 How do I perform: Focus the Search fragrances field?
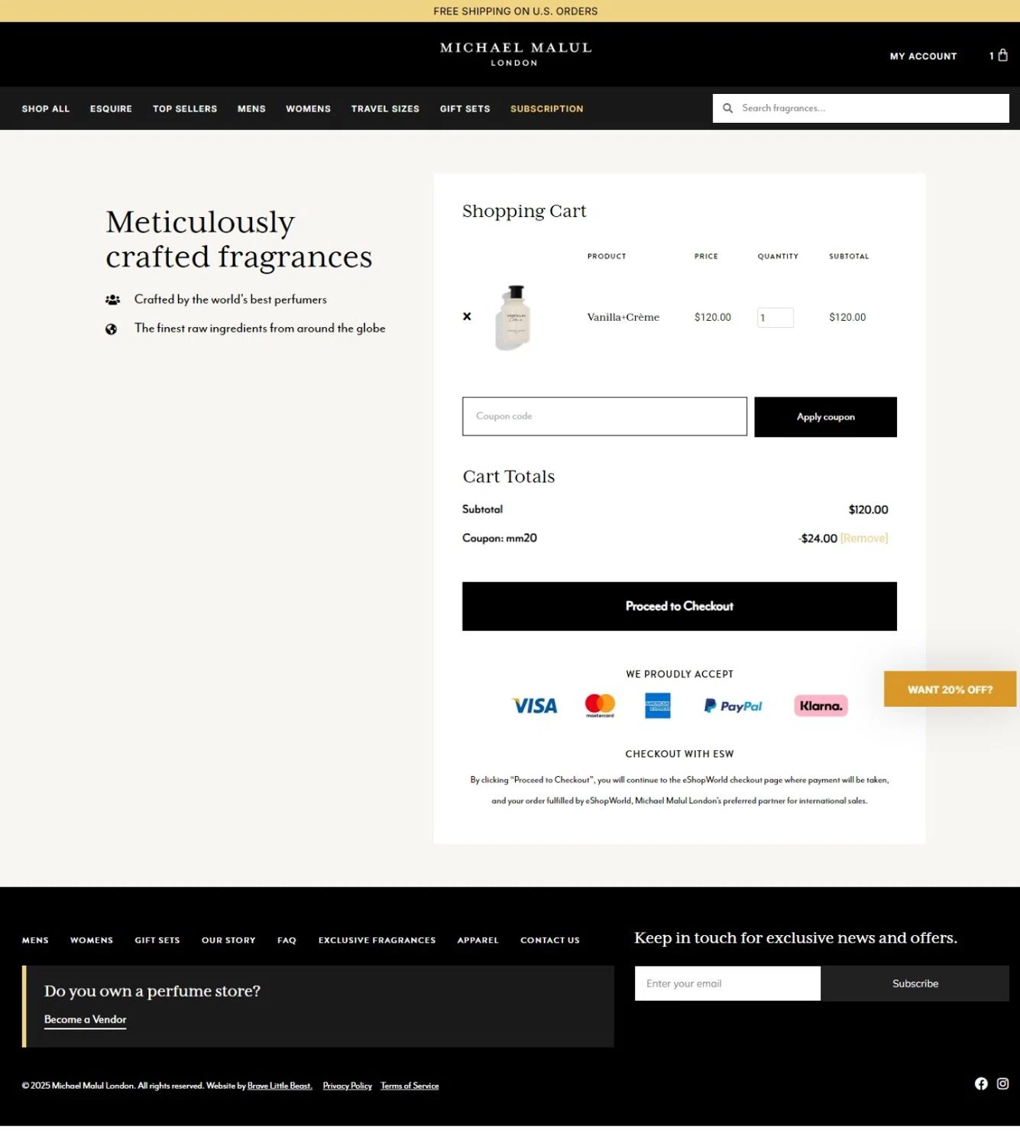pyautogui.click(x=861, y=108)
